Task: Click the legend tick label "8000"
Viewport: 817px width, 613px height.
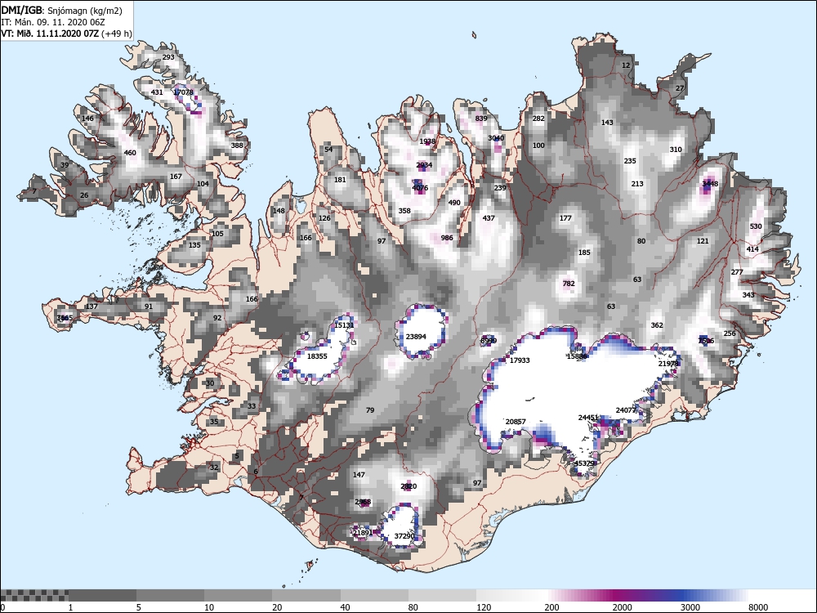Action: click(758, 607)
